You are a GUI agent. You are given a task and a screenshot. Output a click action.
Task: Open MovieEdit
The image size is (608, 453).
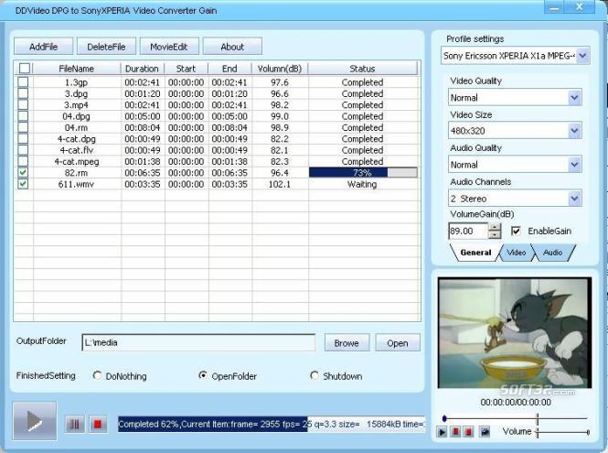tap(169, 47)
